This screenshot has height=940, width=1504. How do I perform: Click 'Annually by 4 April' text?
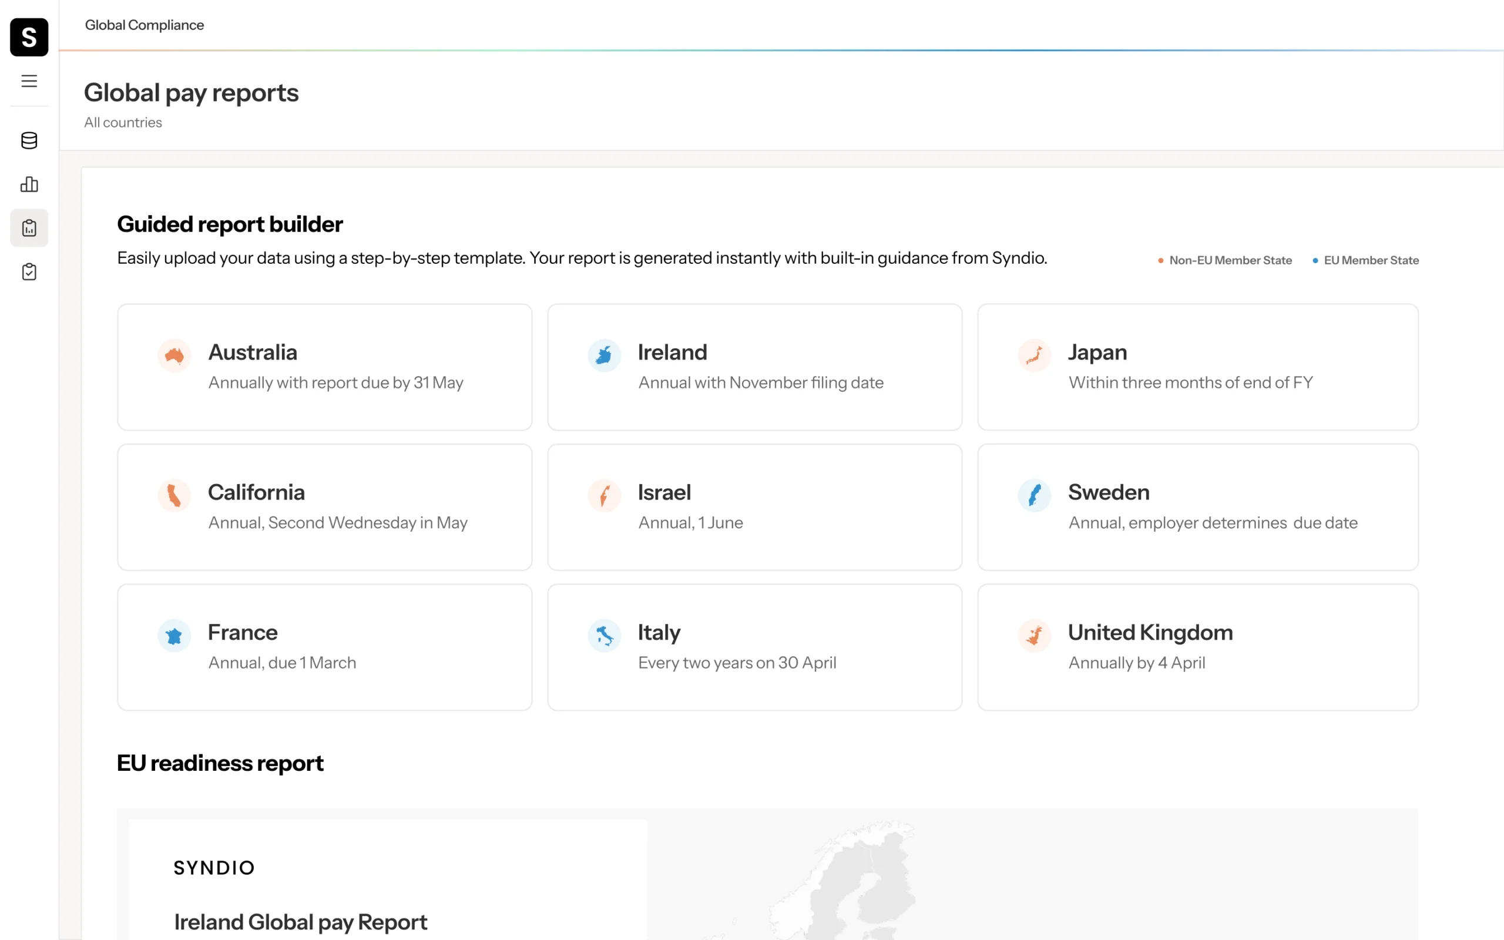[1137, 662]
